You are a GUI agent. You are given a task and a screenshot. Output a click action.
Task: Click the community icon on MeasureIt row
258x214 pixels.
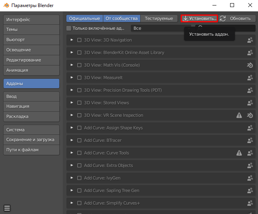250,78
